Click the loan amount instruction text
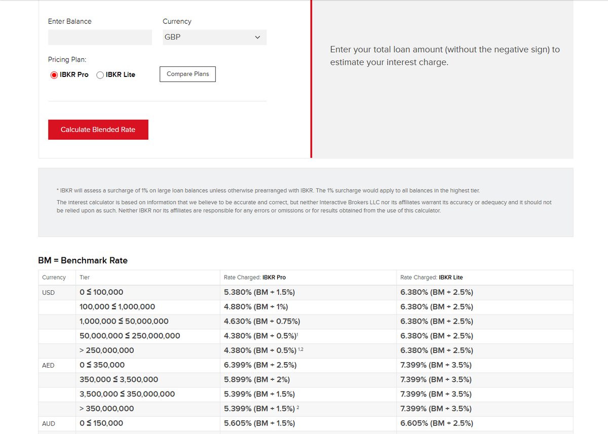The height and width of the screenshot is (434, 608). pos(445,56)
